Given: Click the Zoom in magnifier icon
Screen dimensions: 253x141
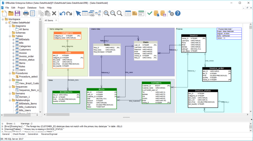Looking at the screenshot, I should (x=106, y=13).
